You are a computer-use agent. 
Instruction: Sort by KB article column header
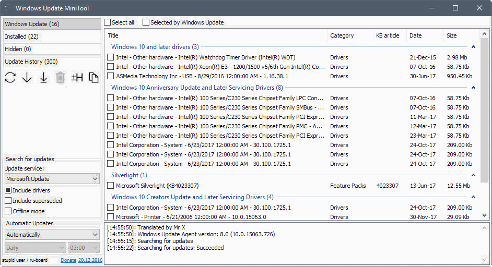coord(390,36)
